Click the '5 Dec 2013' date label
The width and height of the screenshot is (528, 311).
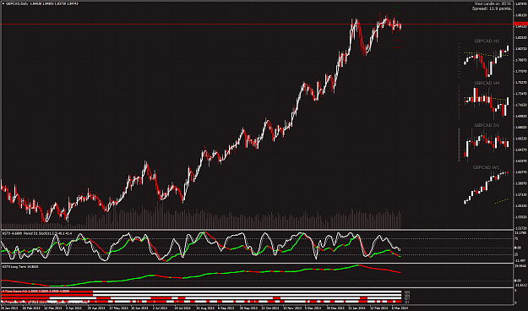pos(313,308)
